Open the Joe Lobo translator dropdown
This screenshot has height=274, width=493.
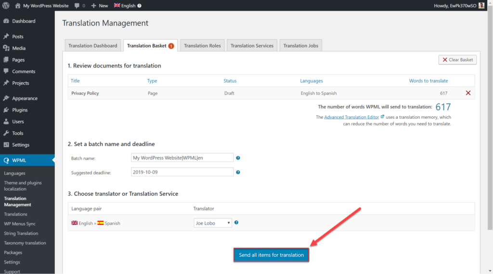pyautogui.click(x=213, y=223)
